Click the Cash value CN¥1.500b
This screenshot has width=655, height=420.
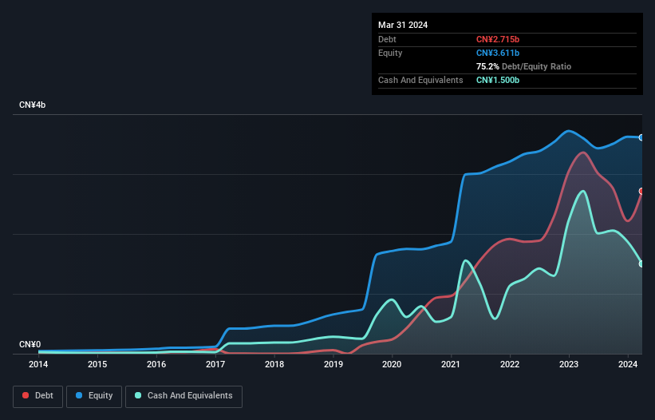click(498, 80)
